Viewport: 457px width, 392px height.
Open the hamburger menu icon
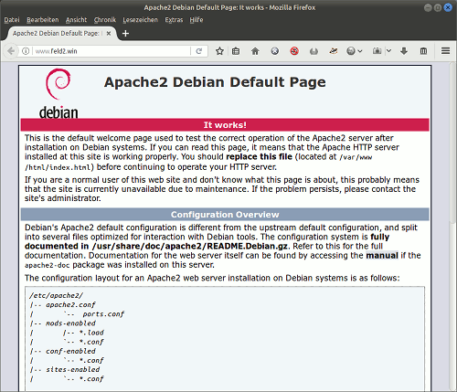[x=445, y=51]
